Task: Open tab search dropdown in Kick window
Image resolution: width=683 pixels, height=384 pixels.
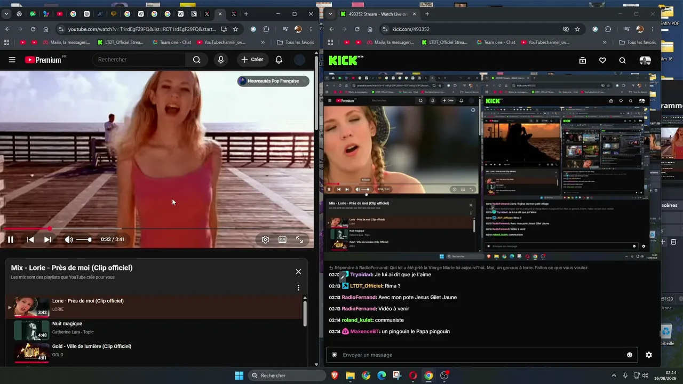Action: (330, 14)
